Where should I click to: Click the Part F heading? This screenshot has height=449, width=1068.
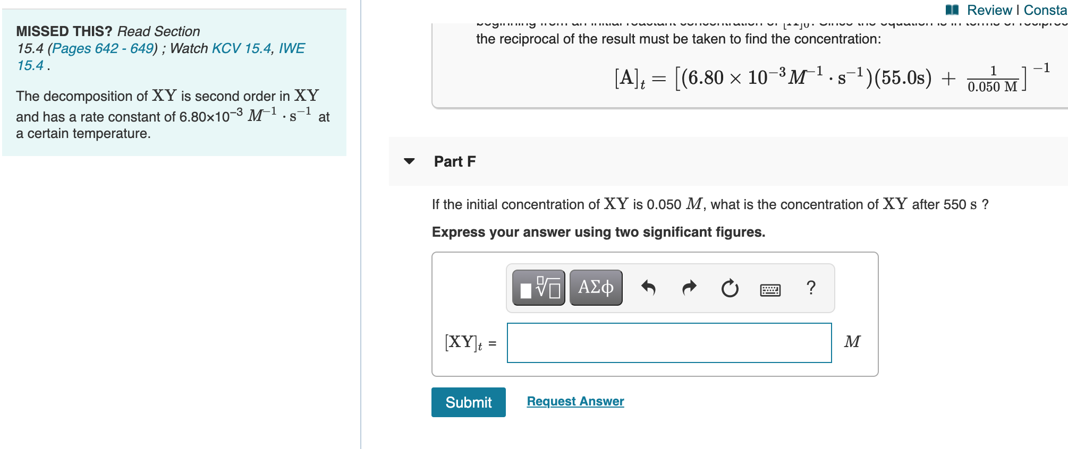click(x=454, y=161)
